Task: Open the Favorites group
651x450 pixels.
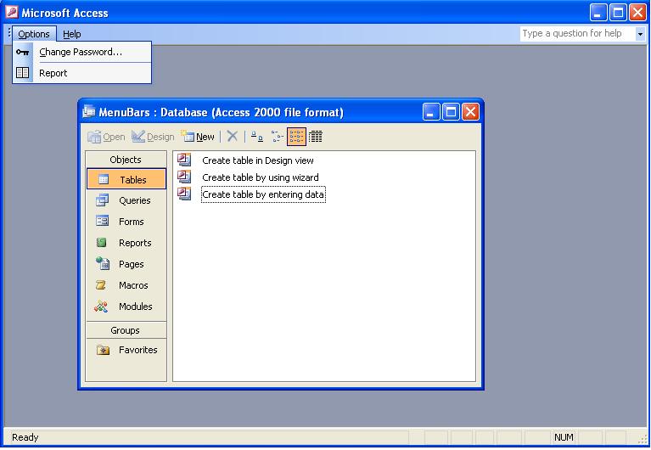Action: tap(126, 350)
